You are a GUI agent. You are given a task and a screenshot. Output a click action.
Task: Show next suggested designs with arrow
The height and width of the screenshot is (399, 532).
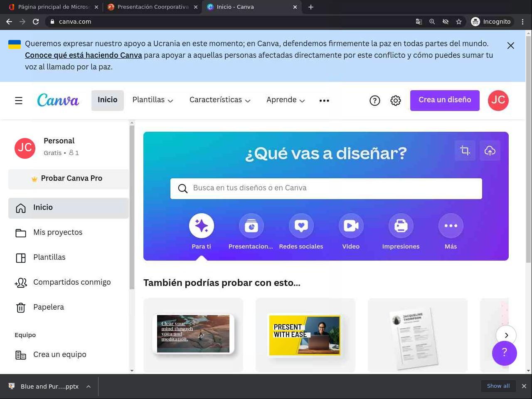(x=506, y=335)
